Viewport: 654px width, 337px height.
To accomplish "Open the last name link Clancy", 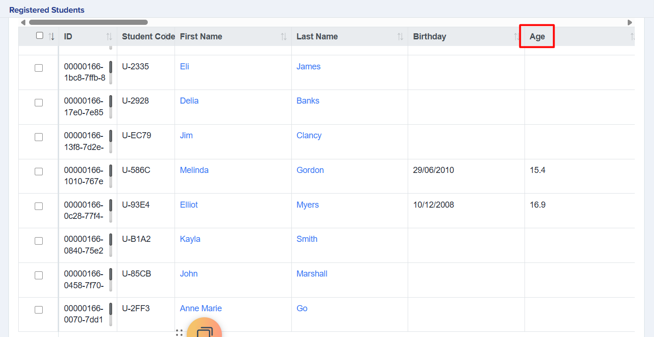I will pyautogui.click(x=309, y=135).
